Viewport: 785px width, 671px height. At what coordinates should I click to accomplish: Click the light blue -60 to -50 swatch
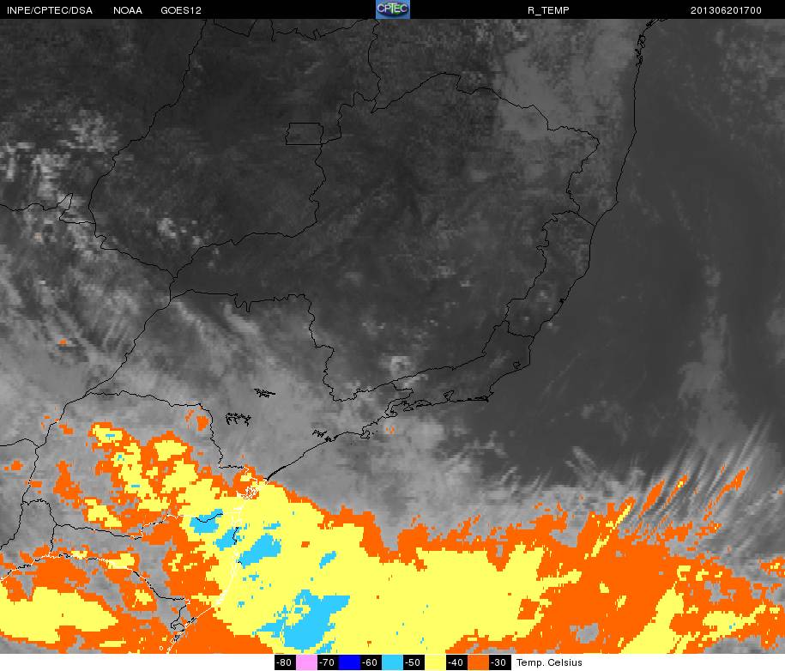393,662
